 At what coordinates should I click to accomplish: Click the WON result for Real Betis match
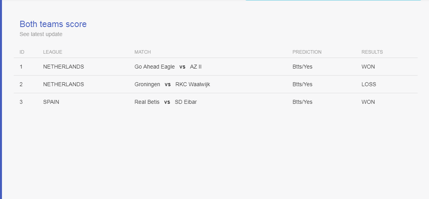click(x=368, y=102)
